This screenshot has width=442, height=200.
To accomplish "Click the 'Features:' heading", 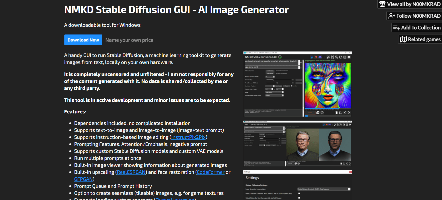I will point(75,112).
